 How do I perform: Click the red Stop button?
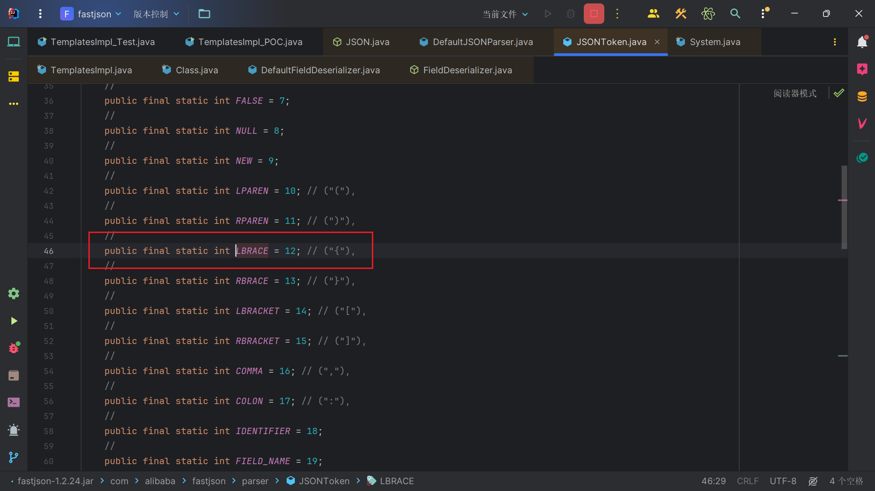(x=594, y=14)
